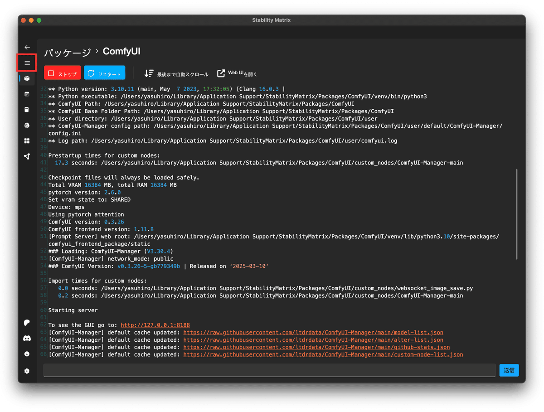Image resolution: width=544 pixels, height=412 pixels.
Task: Click the '** Python executable:' log line
Action: click(x=238, y=97)
